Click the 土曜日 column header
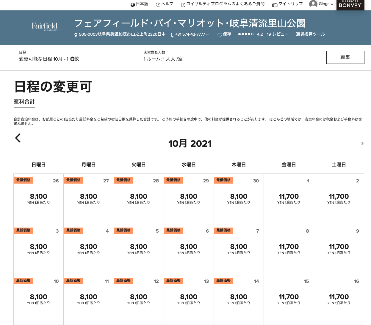Image resolution: width=371 pixels, height=325 pixels. (339, 165)
